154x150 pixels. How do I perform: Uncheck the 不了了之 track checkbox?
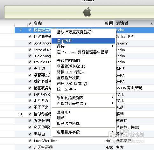click(x=30, y=107)
